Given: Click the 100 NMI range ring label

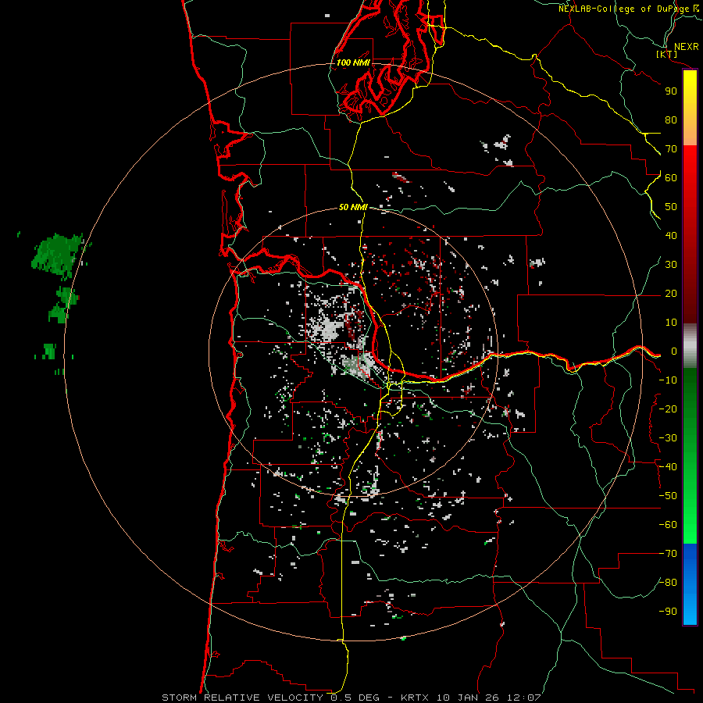Looking at the screenshot, I should 353,62.
